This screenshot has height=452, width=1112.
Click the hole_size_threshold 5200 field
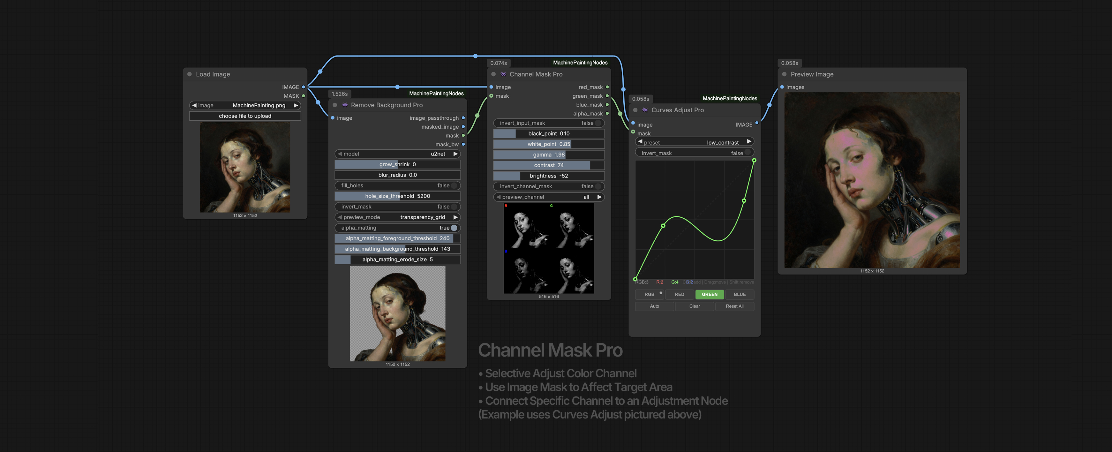pyautogui.click(x=398, y=196)
